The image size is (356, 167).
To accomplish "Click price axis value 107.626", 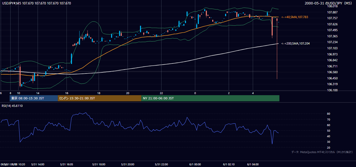I will pos(332,24).
